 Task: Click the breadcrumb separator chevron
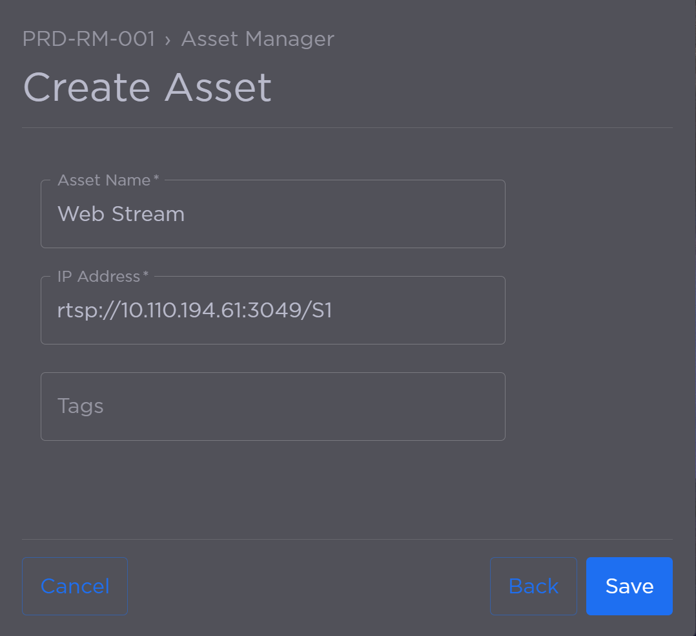coord(169,39)
